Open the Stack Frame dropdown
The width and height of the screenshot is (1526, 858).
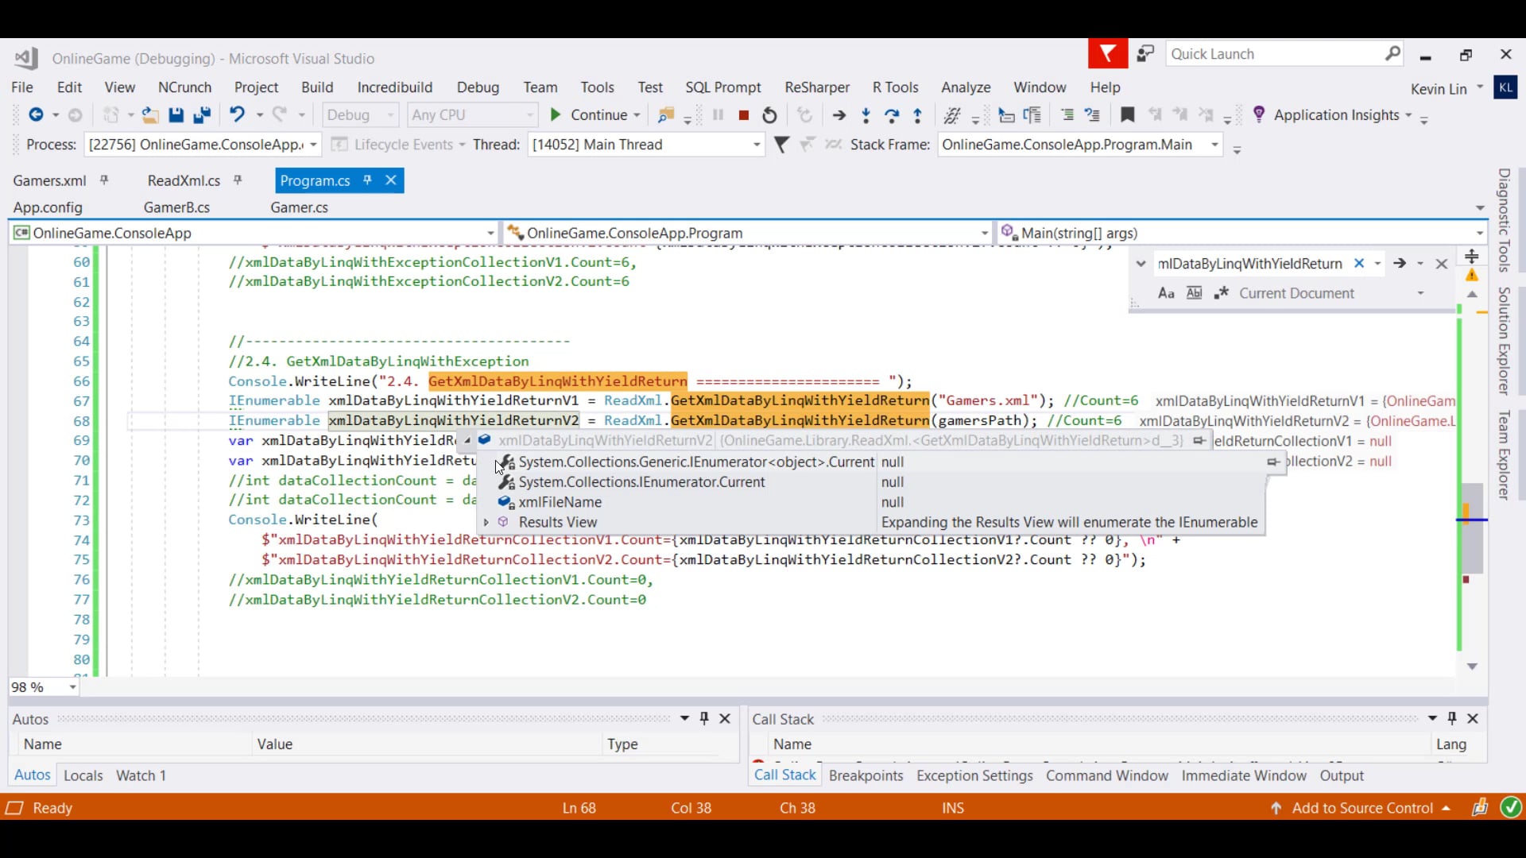pos(1214,145)
